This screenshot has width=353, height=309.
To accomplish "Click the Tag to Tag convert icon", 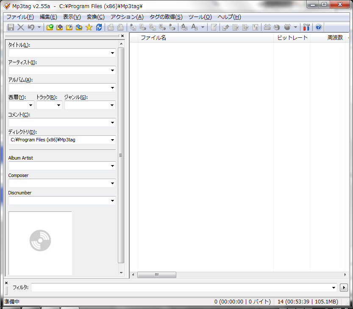I will click(172, 27).
